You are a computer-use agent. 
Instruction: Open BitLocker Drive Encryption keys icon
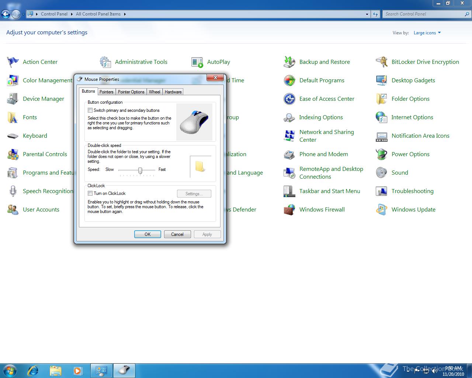(382, 62)
